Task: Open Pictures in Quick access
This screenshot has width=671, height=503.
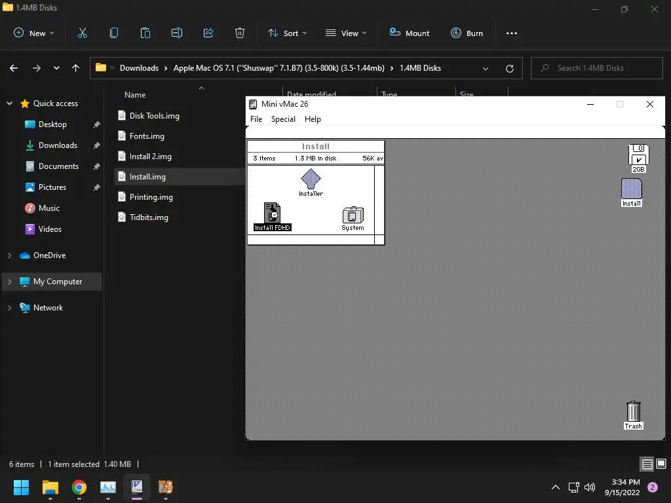Action: (x=52, y=187)
